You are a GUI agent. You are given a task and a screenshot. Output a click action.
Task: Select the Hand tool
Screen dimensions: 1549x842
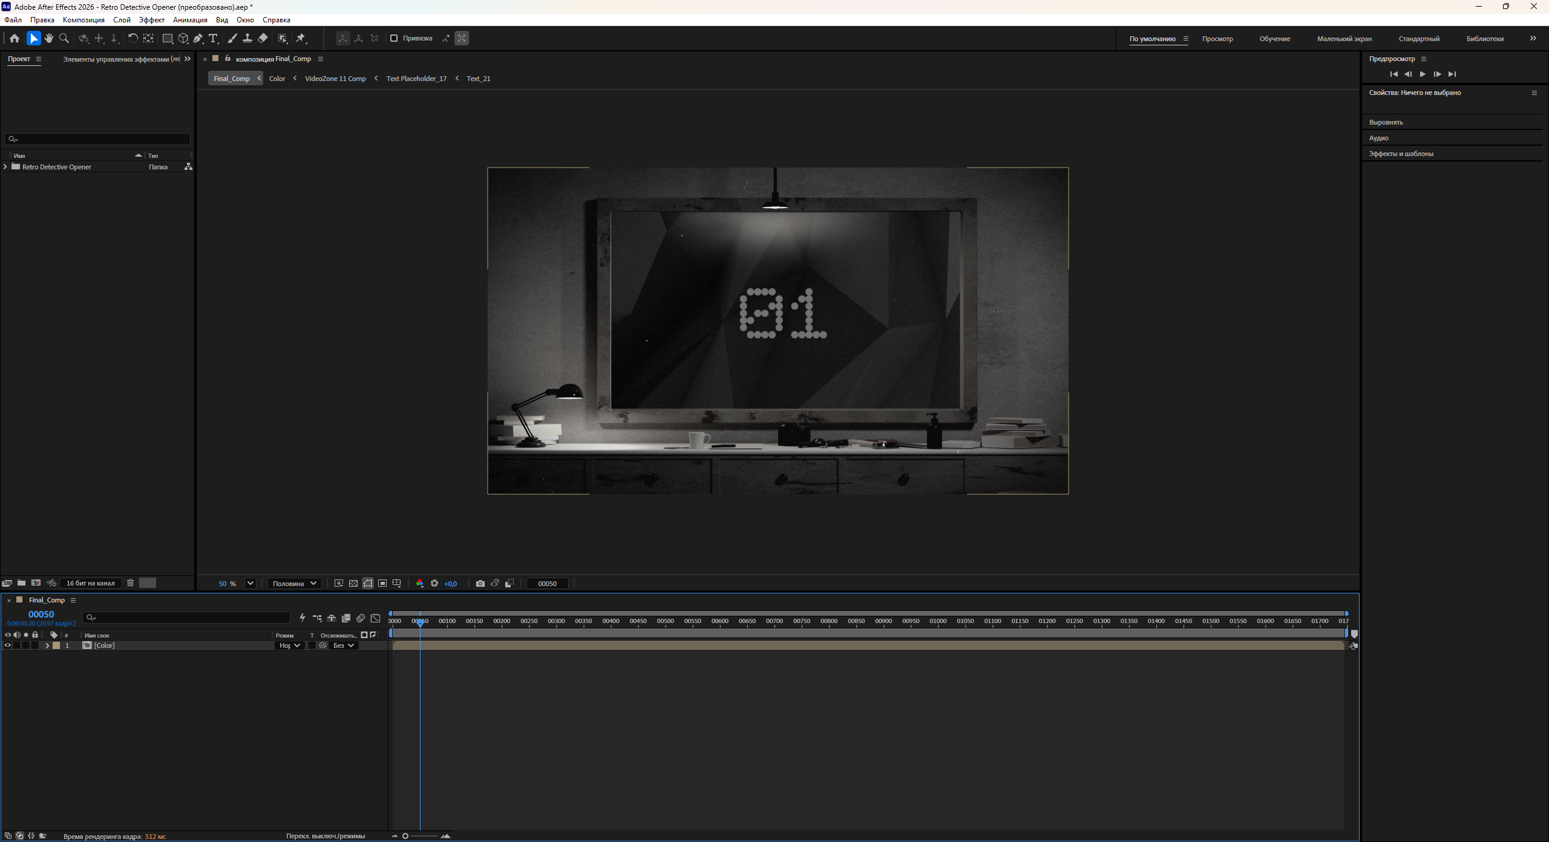(49, 38)
